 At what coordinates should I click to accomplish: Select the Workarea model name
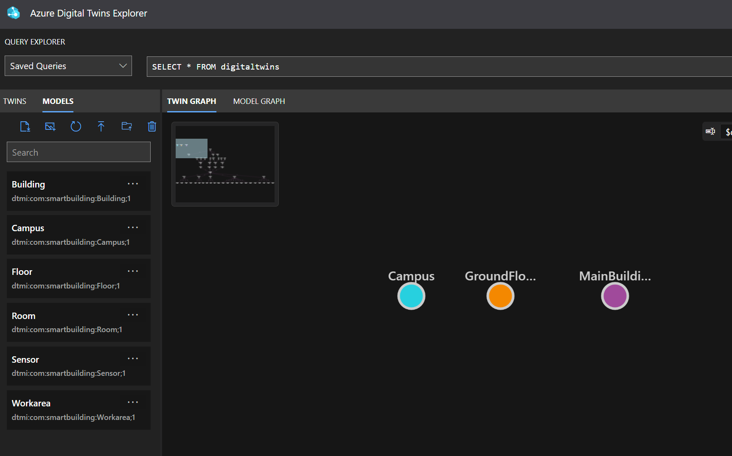coord(31,403)
